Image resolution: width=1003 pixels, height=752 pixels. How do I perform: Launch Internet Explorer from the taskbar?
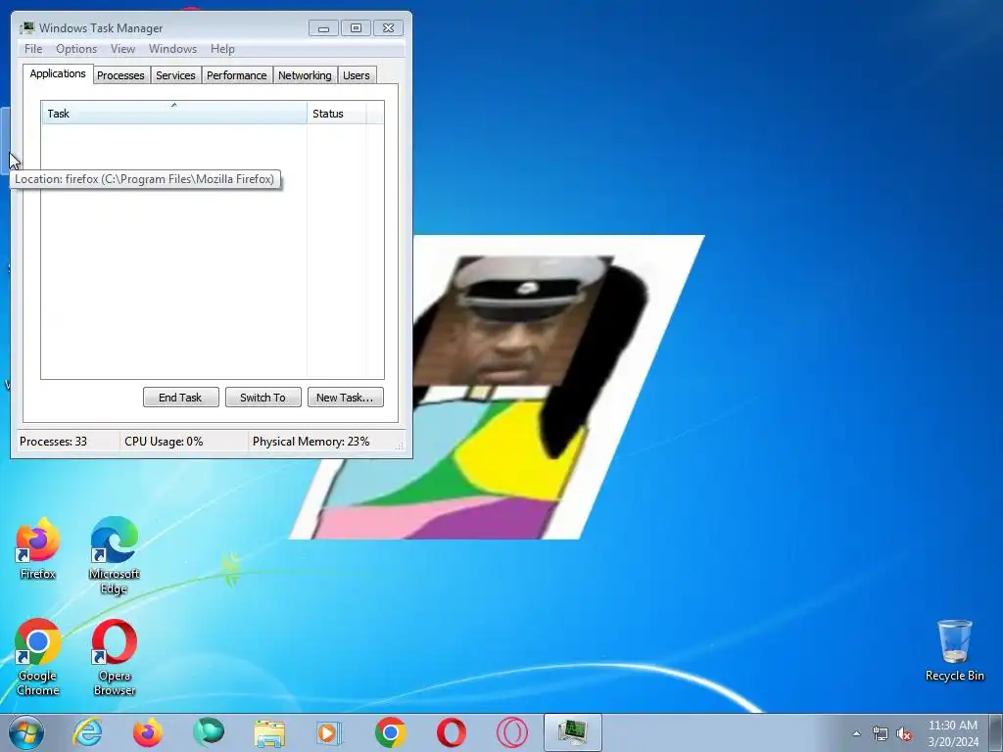point(87,732)
